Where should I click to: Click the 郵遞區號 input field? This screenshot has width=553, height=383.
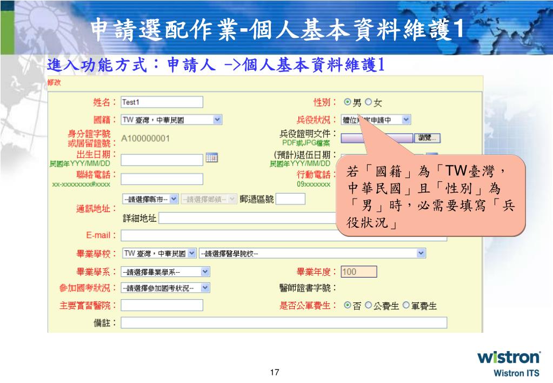(291, 199)
